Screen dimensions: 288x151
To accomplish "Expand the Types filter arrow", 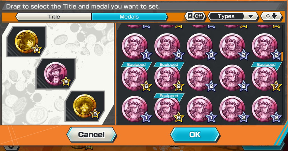I will pyautogui.click(x=250, y=16).
